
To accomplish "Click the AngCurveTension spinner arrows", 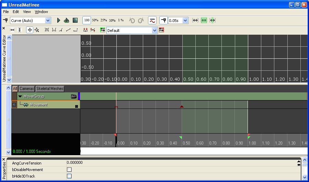I will (x=299, y=163).
